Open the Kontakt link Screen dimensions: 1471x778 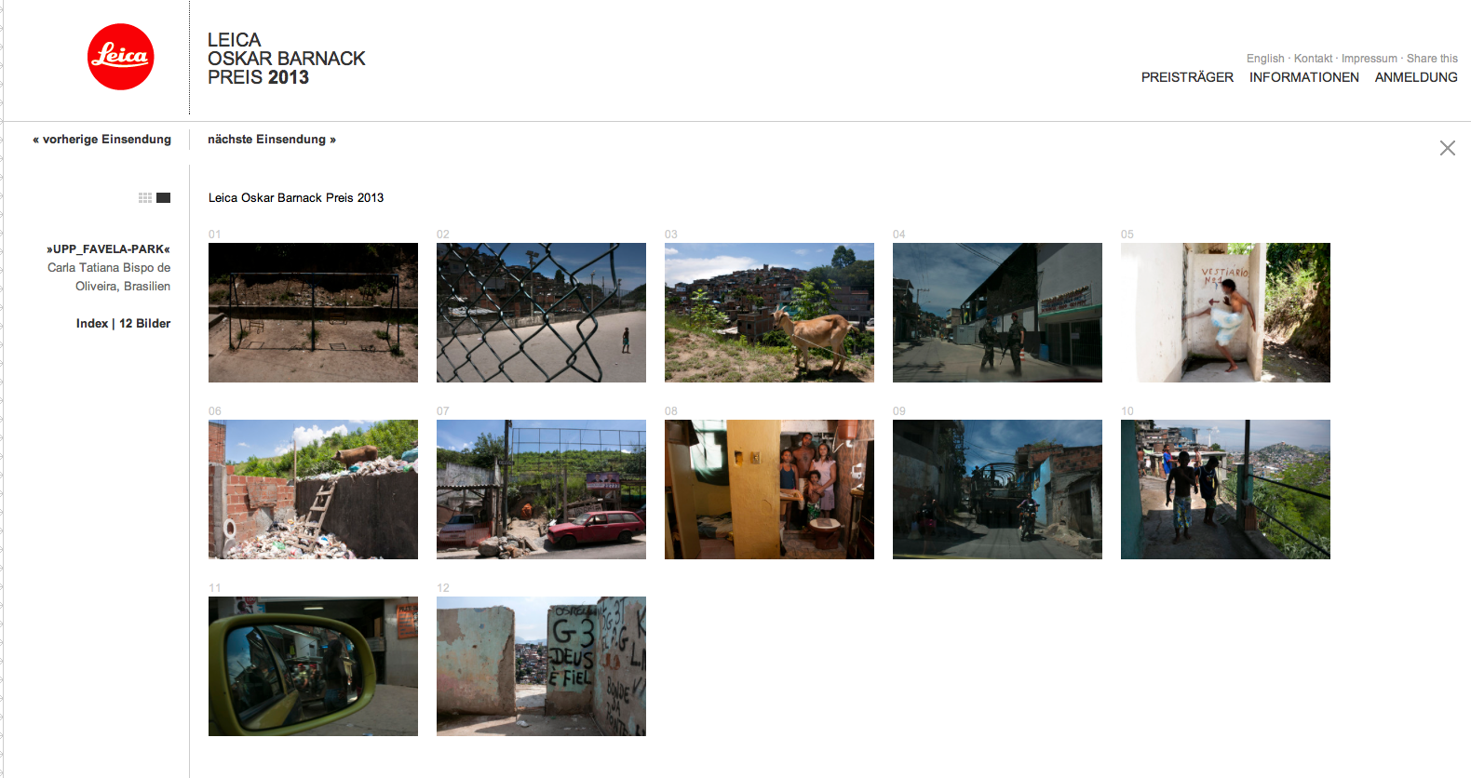pyautogui.click(x=1313, y=58)
